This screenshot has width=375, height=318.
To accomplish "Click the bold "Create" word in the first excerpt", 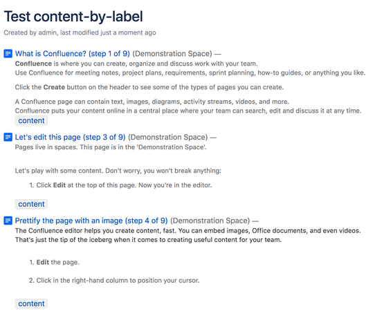I will coord(54,87).
